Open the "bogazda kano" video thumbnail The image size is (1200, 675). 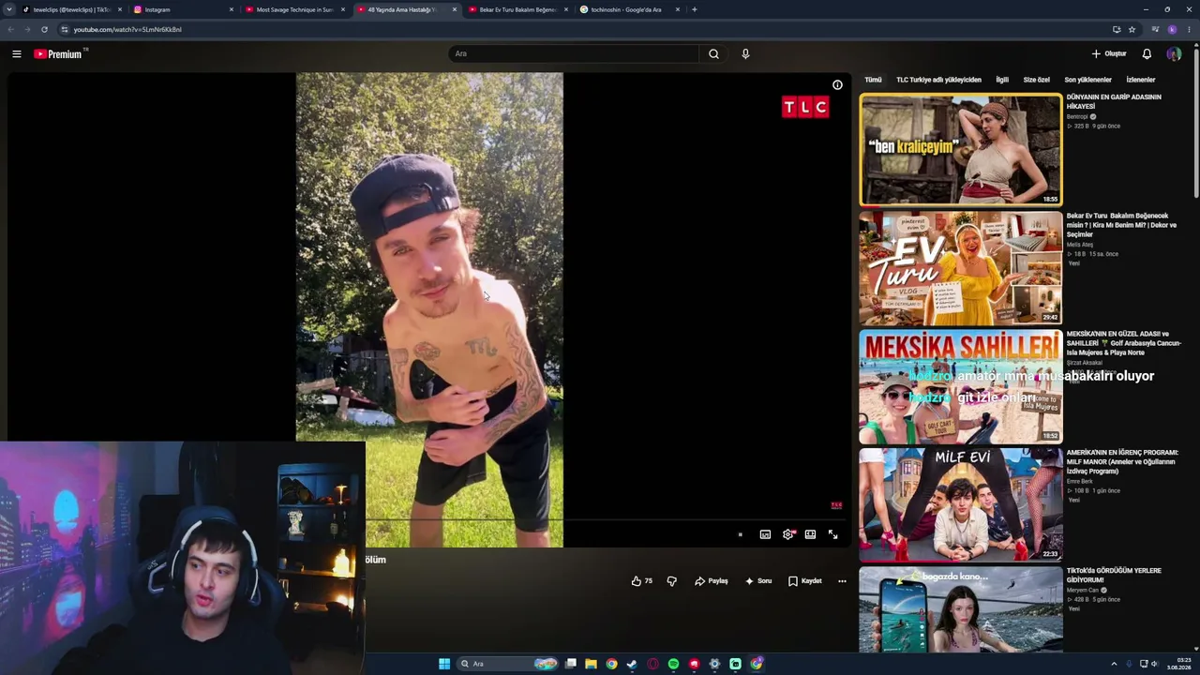click(961, 609)
